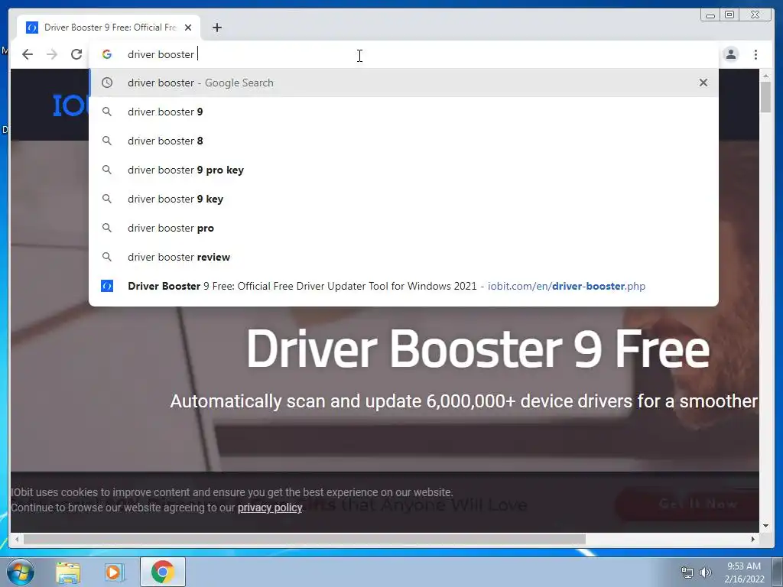Image resolution: width=783 pixels, height=587 pixels.
Task: Choose 'driver booster 9 key' suggestion
Action: tap(404, 199)
